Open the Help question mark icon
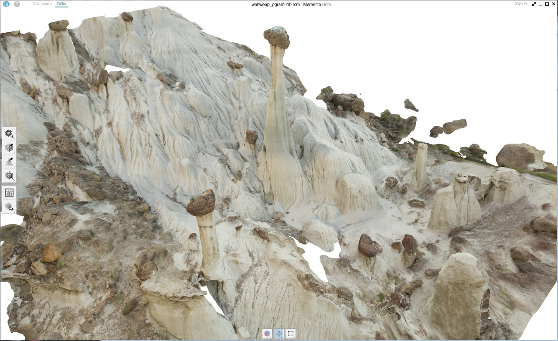Screen dimensions: 558x341 coord(17,4)
